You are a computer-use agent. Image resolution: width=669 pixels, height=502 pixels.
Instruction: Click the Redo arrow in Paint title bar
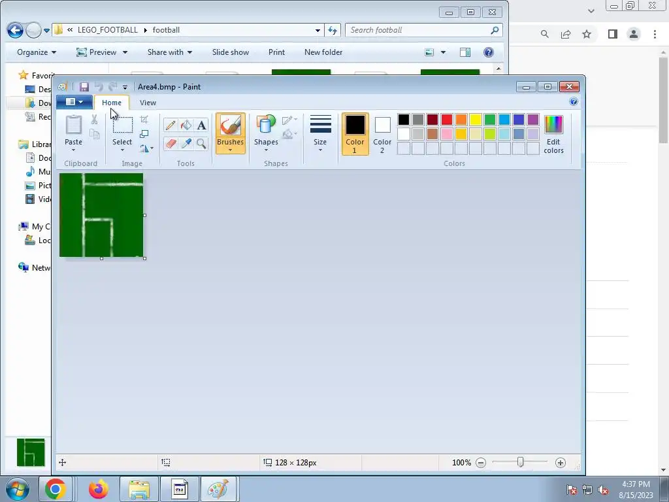click(112, 87)
